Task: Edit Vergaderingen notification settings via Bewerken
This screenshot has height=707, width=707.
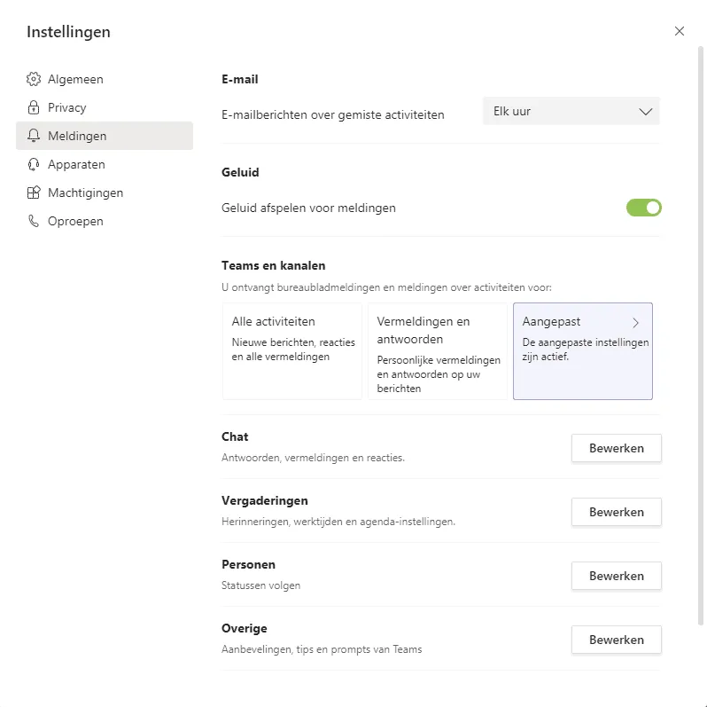Action: (x=617, y=512)
